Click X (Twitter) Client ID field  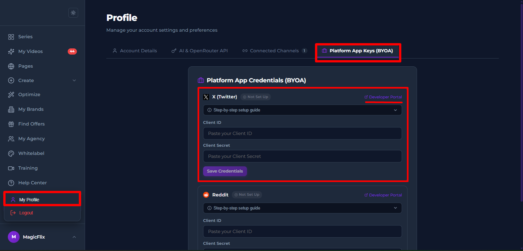tap(303, 133)
